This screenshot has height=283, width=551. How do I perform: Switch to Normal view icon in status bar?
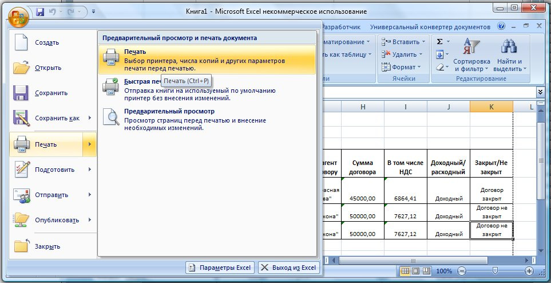pos(405,271)
